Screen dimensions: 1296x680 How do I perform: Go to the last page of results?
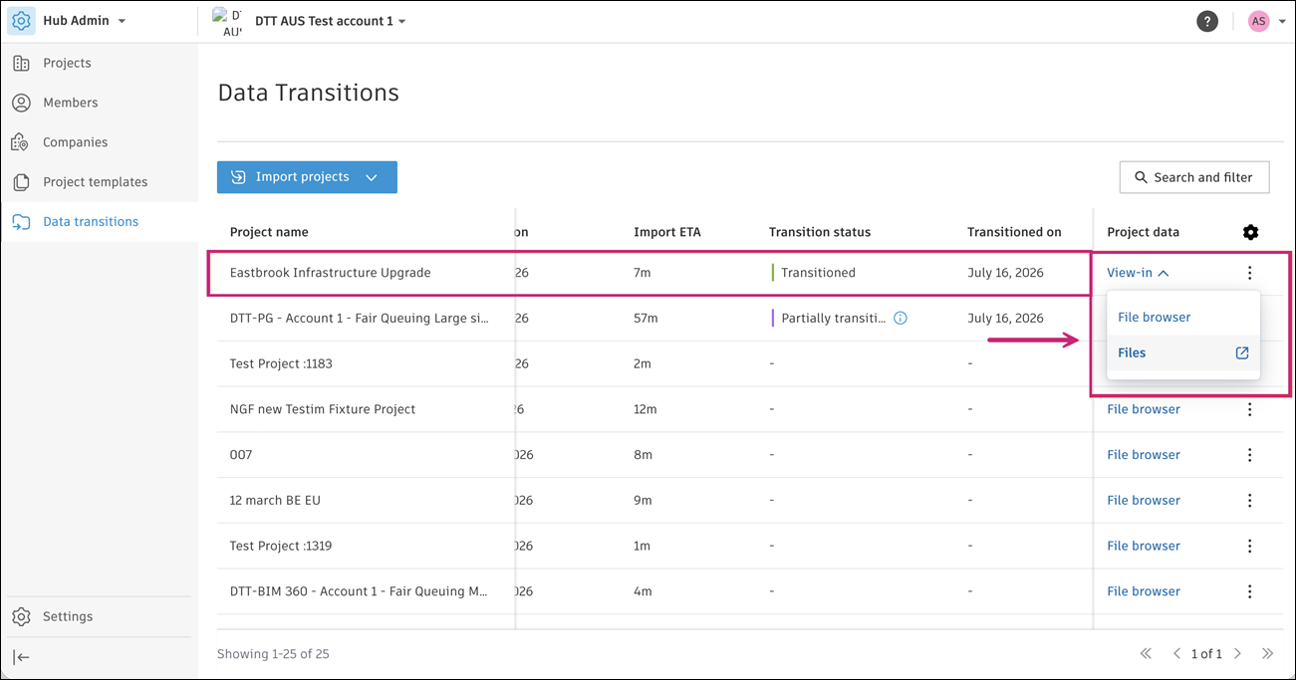point(1267,654)
